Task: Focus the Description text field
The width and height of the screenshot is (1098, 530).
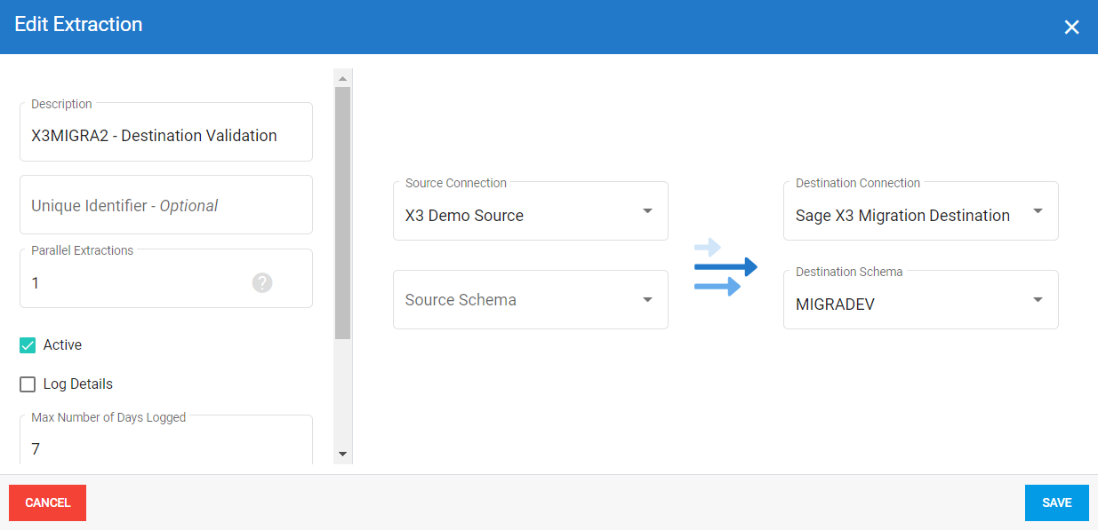Action: (x=165, y=136)
